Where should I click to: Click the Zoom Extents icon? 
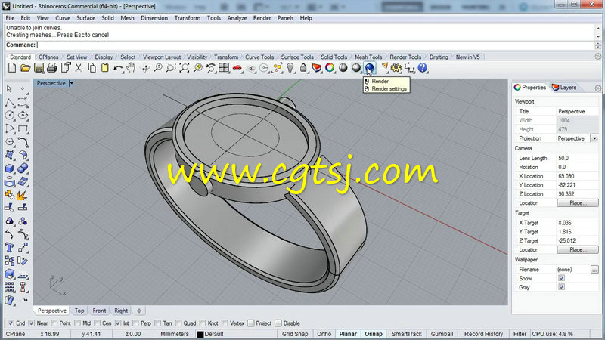[185, 68]
